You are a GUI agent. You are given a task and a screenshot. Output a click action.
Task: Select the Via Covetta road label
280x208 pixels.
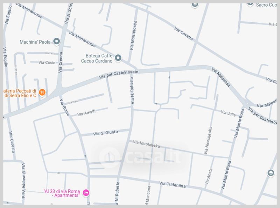click(183, 34)
